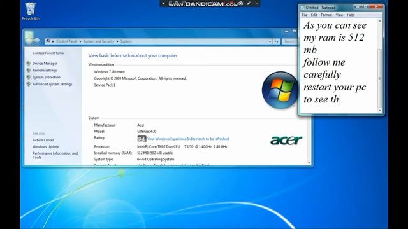Image resolution: width=408 pixels, height=229 pixels.
Task: Click the Acer logo
Action: pyautogui.click(x=286, y=140)
